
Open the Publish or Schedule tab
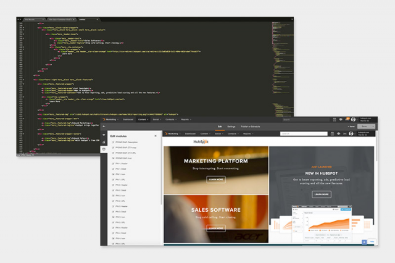[x=251, y=126]
